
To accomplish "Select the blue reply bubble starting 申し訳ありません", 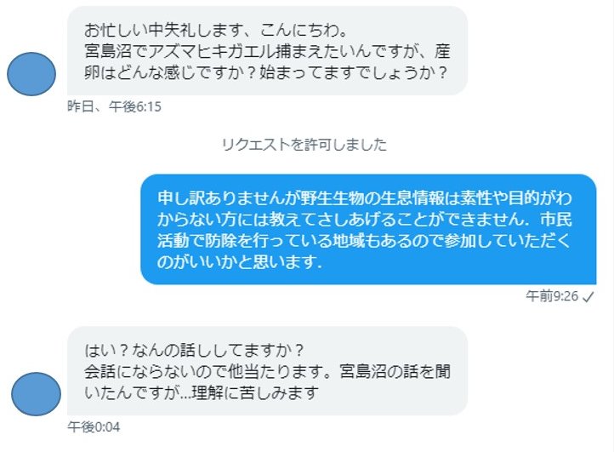I will point(368,229).
